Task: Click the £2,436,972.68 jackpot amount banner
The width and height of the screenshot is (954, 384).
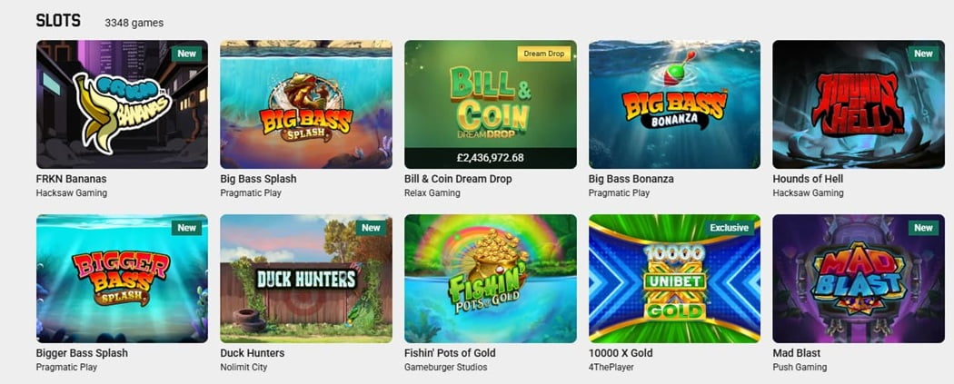Action: coord(491,158)
